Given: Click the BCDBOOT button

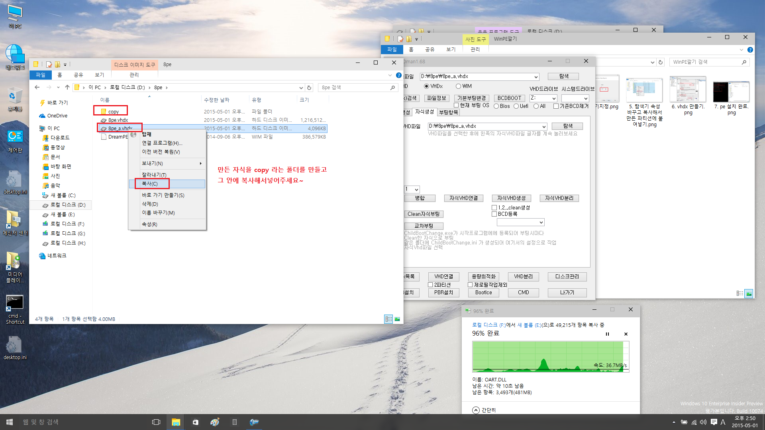Looking at the screenshot, I should pos(509,98).
